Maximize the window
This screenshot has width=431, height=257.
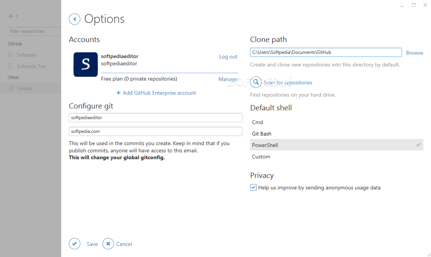coord(414,5)
